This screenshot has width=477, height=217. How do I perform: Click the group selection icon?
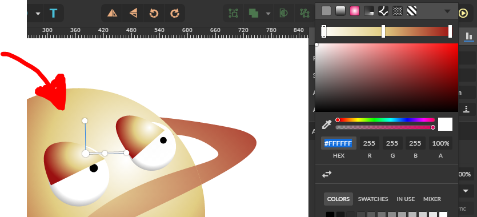(x=233, y=13)
